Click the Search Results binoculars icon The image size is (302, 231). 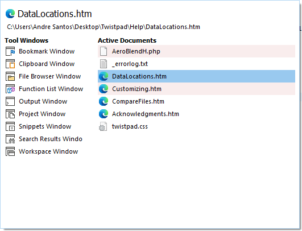[x=10, y=139]
